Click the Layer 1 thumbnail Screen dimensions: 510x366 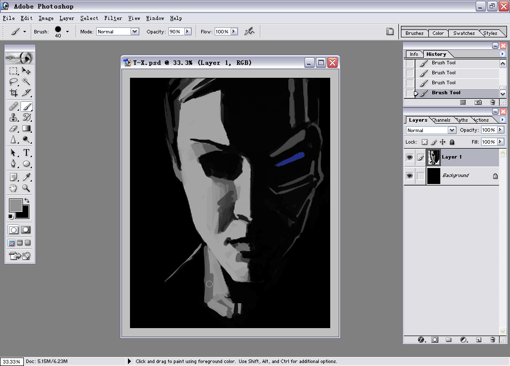(433, 158)
